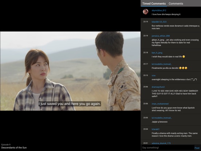Viewport: 201px width, 151px height.
Task: Jump to 23:15 timestamp of vive comment
Action: click(146, 75)
